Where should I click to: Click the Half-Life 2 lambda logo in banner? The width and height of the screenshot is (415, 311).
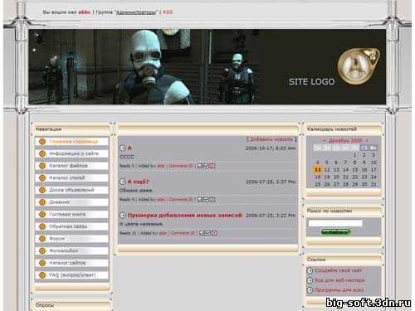(359, 66)
